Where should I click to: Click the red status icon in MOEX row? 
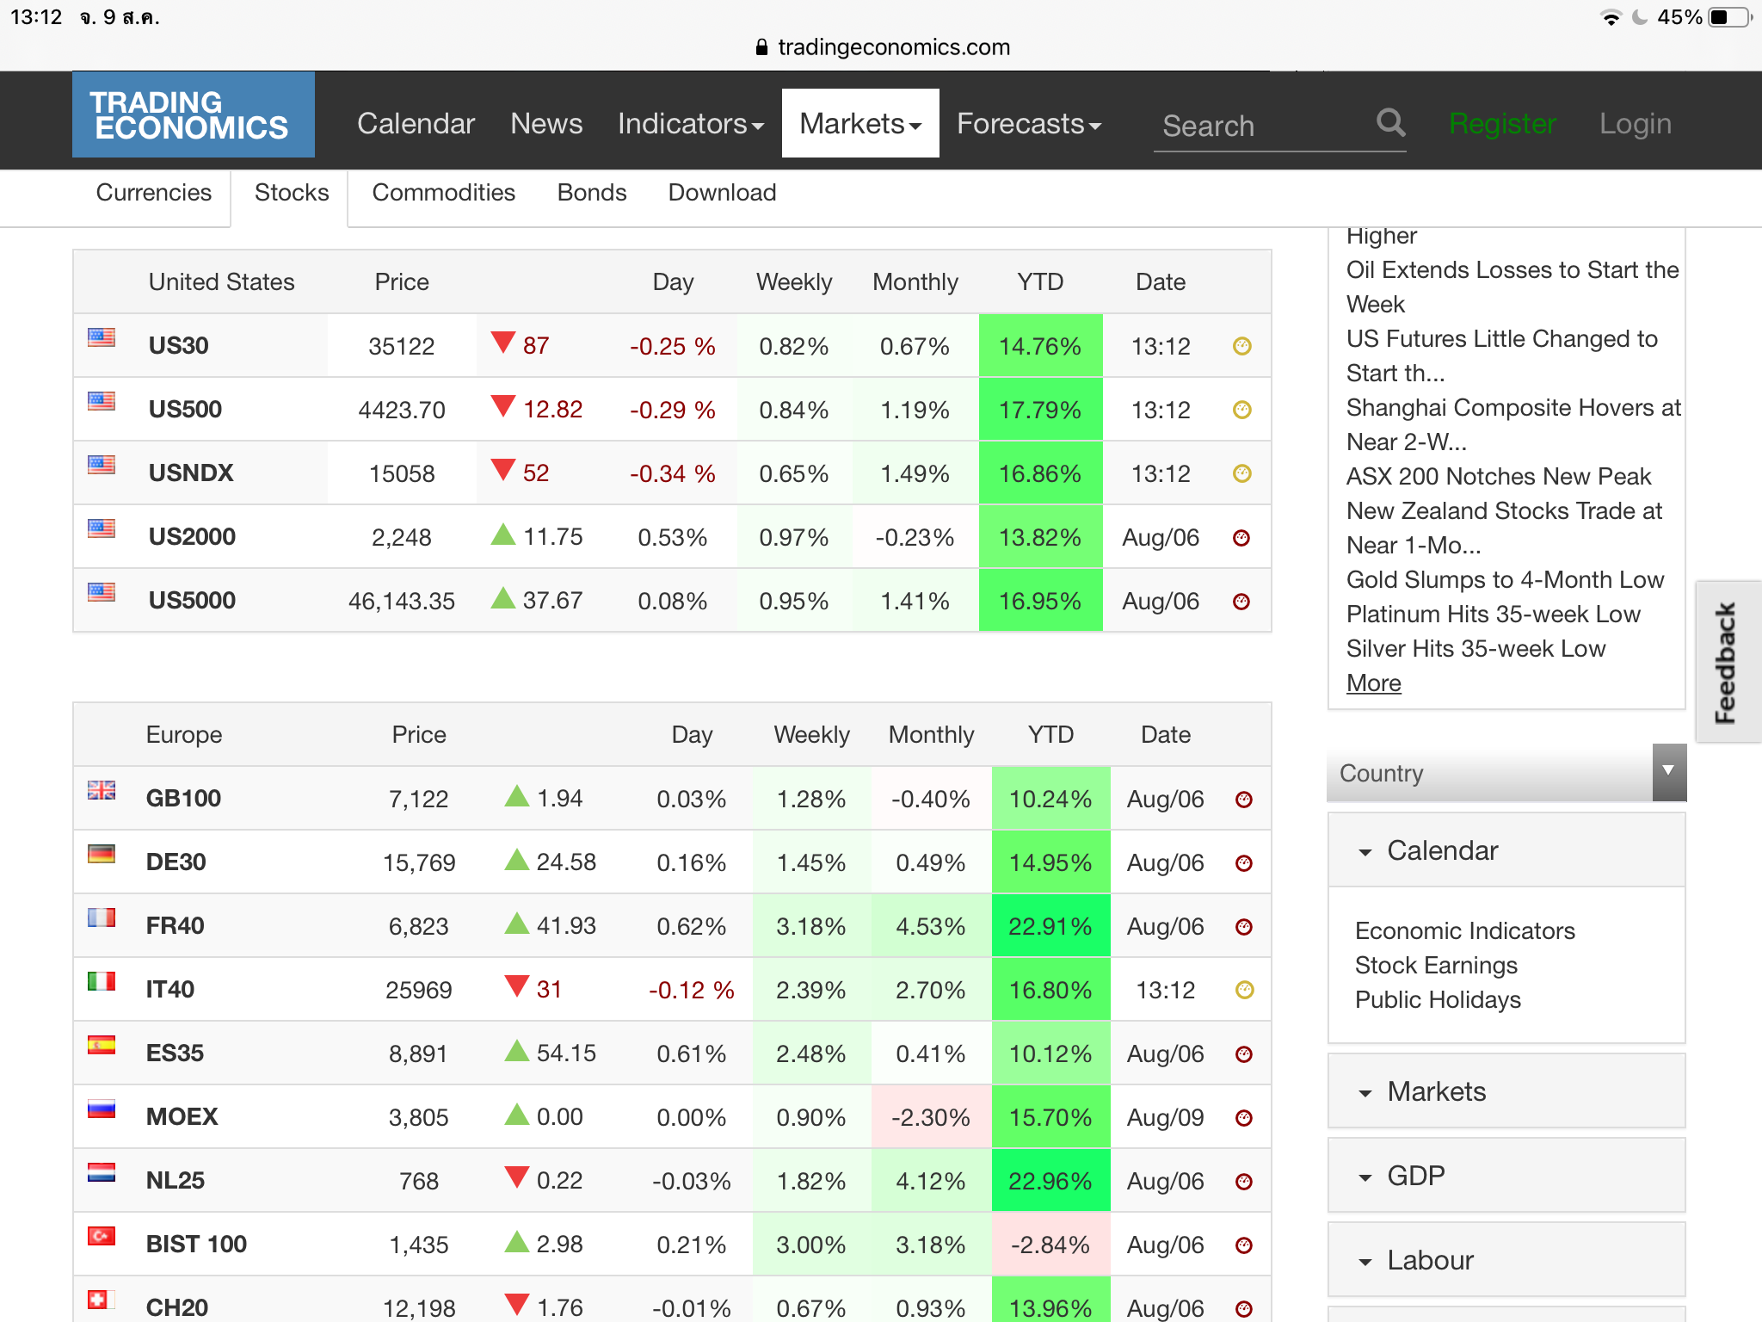[x=1244, y=1118]
